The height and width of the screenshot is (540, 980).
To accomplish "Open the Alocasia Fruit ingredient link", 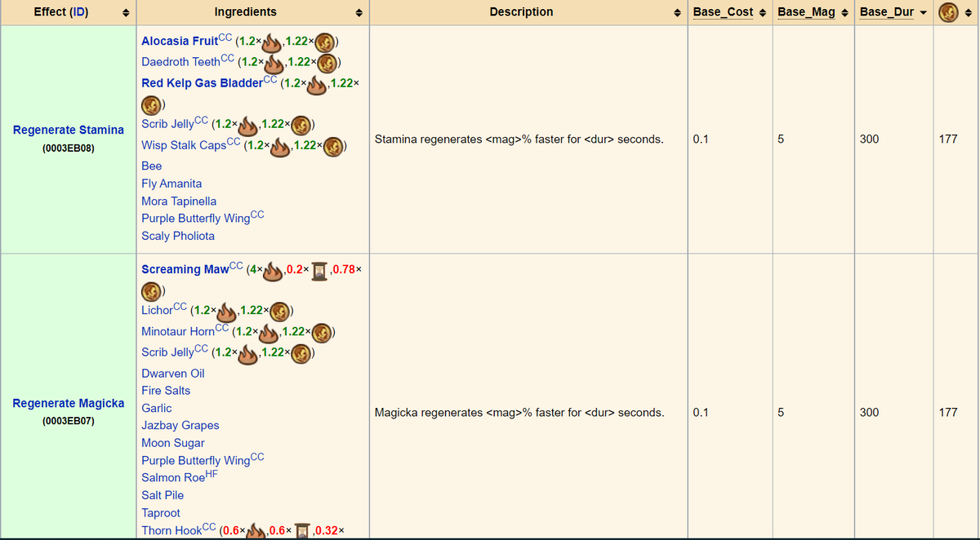I will pyautogui.click(x=178, y=41).
